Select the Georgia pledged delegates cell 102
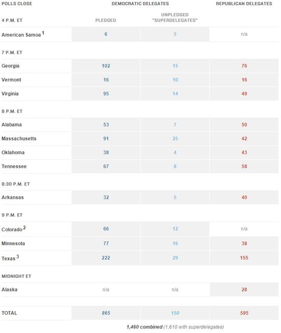The width and height of the screenshot is (281, 333). click(106, 66)
